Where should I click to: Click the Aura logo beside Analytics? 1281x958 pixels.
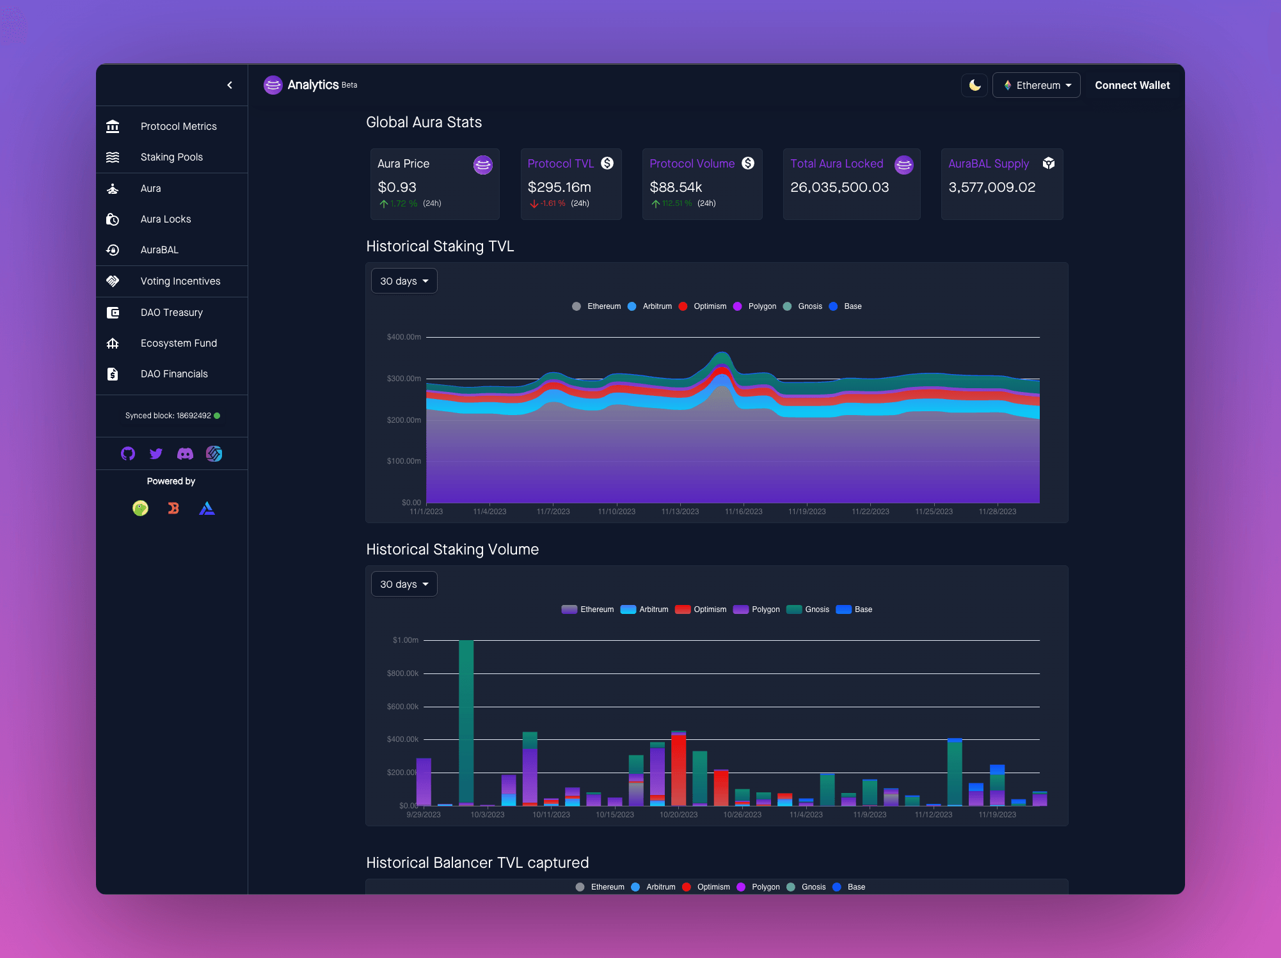[273, 85]
